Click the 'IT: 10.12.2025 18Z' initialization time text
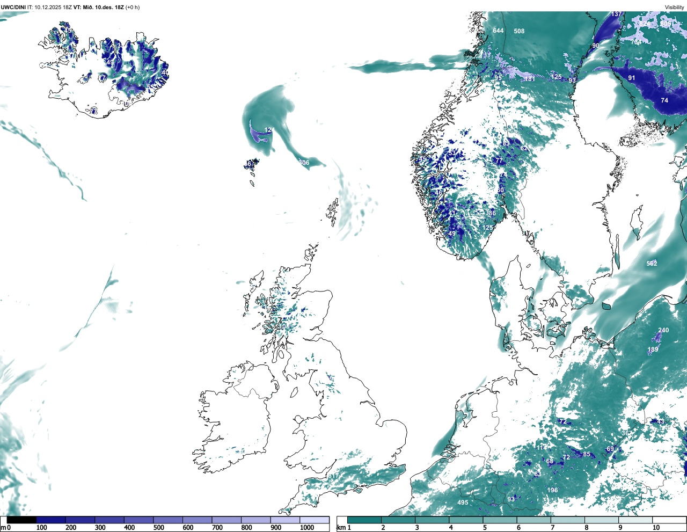Screen dimensions: 687x532 [49, 8]
